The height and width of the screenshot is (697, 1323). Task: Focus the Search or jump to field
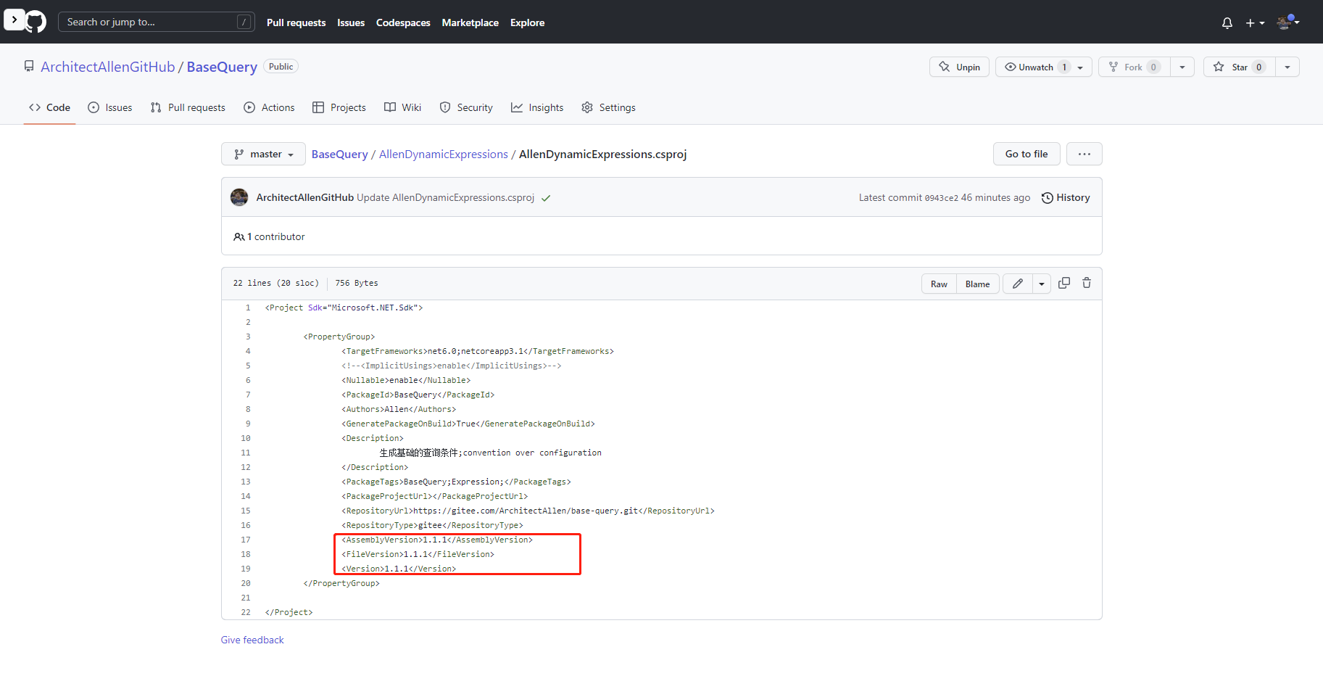(x=156, y=22)
